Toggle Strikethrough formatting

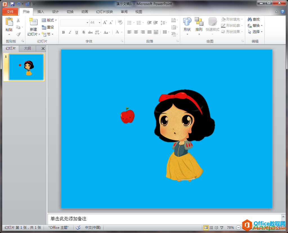pos(90,32)
